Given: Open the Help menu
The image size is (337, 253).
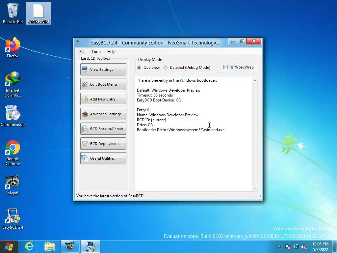Looking at the screenshot, I should point(111,52).
